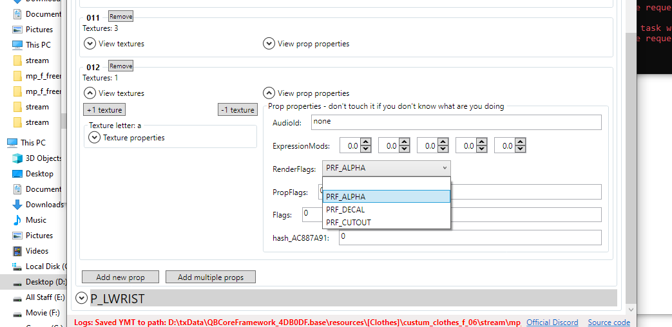Choose PRF_DECAL from the dropdown list
The width and height of the screenshot is (672, 327).
(x=386, y=210)
